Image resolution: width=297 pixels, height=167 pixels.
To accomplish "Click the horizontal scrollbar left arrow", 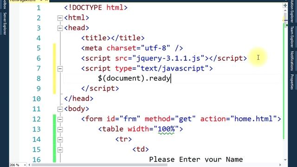I will [x=29, y=165].
